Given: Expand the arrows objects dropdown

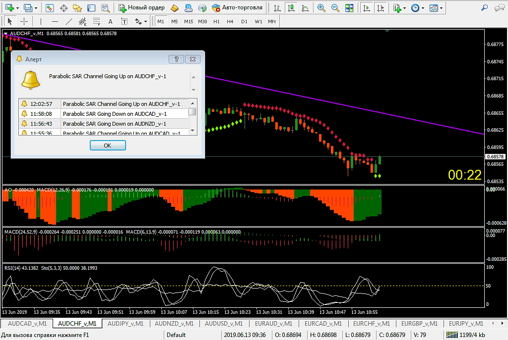Looking at the screenshot, I should [145, 22].
